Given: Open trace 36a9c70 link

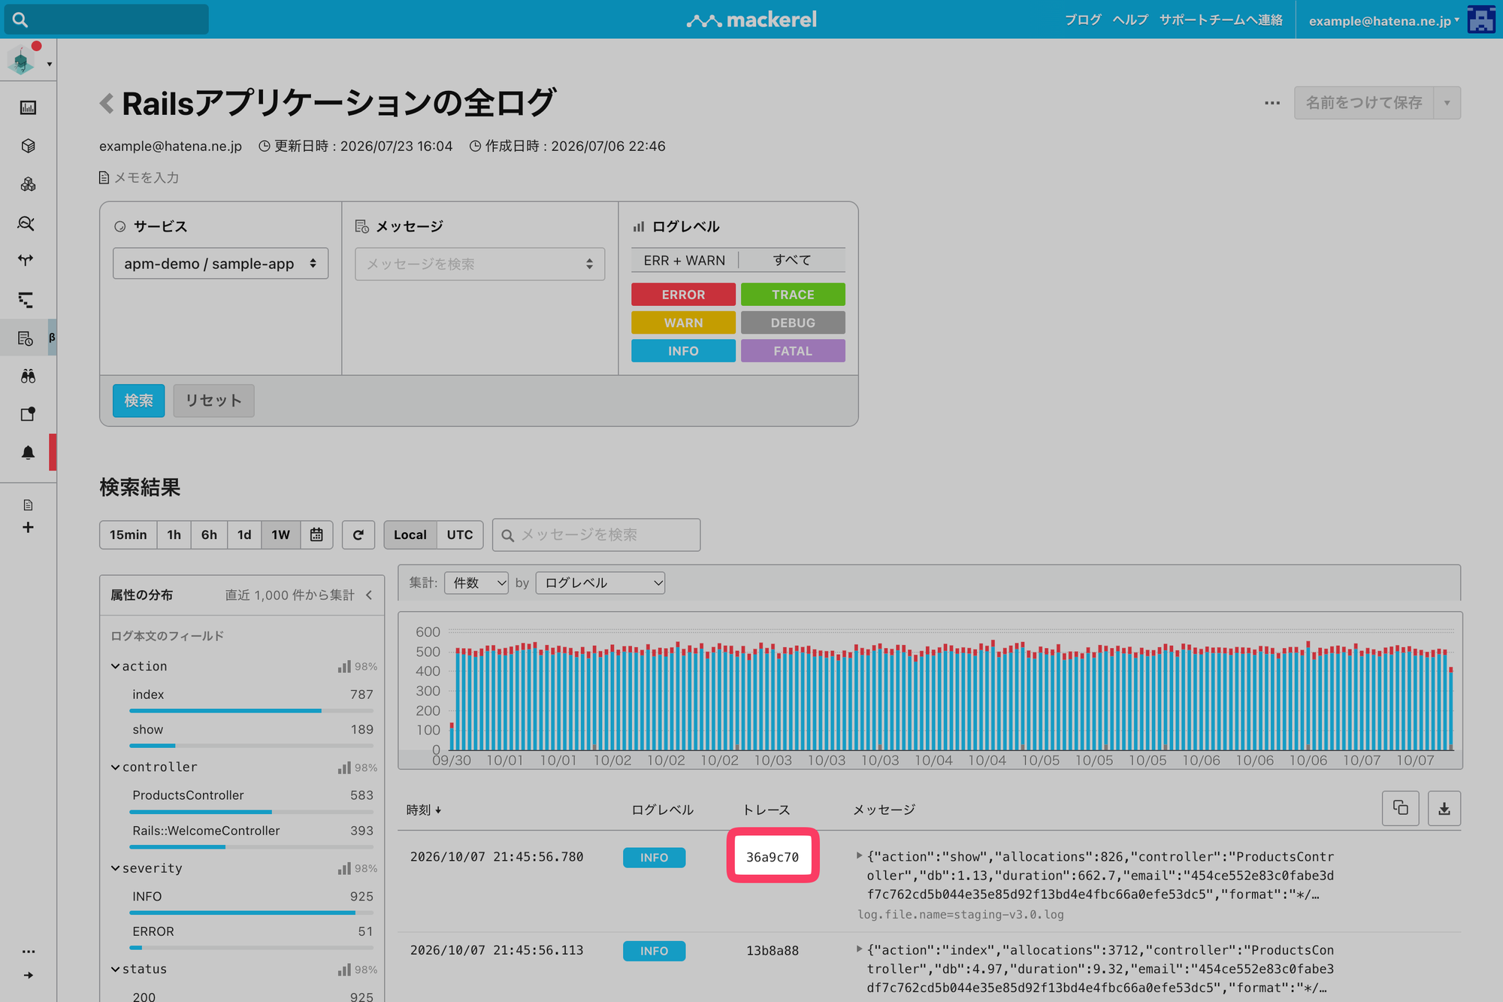Looking at the screenshot, I should (773, 857).
